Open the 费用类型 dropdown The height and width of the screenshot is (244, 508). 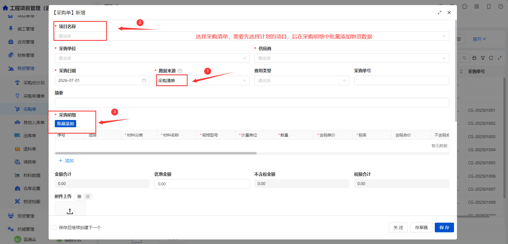click(x=302, y=81)
